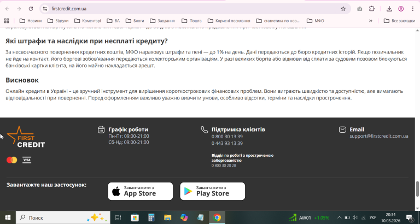
Task: Bookmark this page with the star icon
Action: [x=343, y=9]
